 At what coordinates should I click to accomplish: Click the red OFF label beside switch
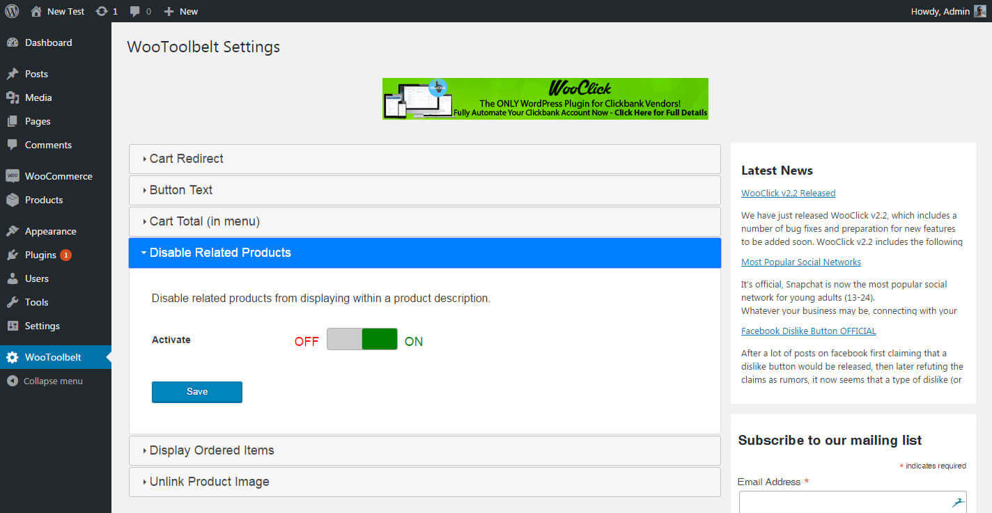(307, 342)
